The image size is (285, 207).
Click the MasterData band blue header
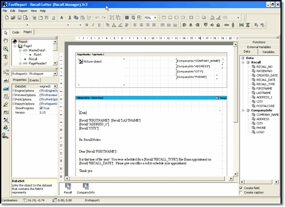click(151, 98)
